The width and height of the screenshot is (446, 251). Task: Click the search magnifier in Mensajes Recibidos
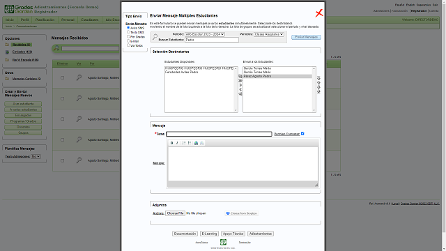tap(56, 48)
